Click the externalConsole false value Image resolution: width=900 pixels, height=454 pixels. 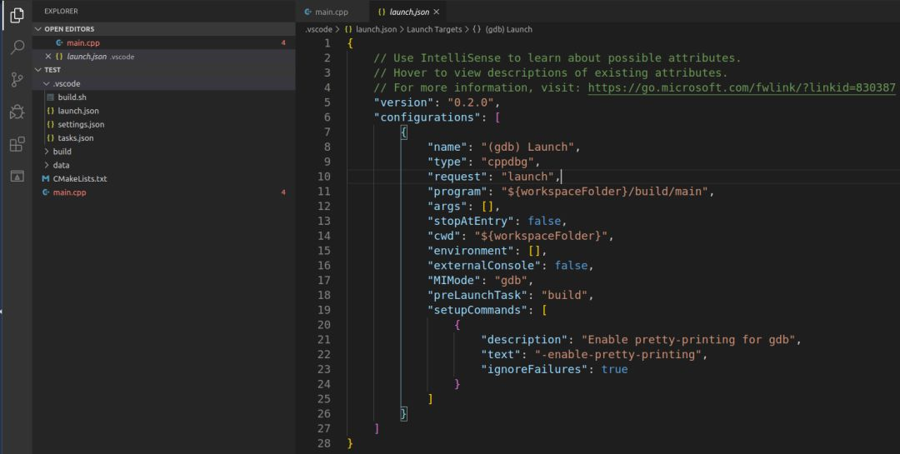pyautogui.click(x=571, y=265)
